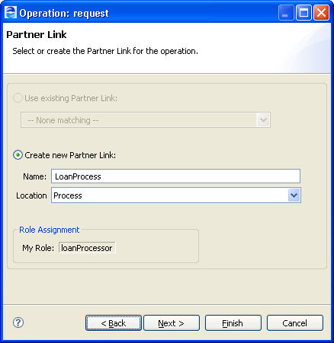The width and height of the screenshot is (334, 343).
Task: Minimize the Operation: request dialog
Action: tap(286, 12)
